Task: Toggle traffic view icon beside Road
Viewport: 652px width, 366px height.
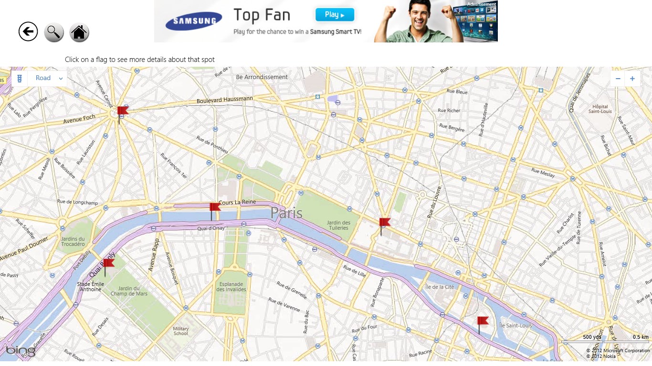Action: click(20, 78)
